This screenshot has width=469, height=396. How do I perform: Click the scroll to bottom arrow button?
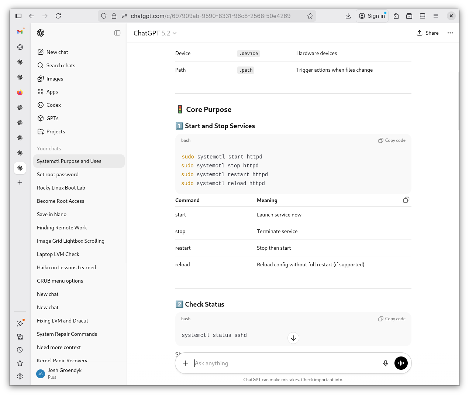[293, 338]
